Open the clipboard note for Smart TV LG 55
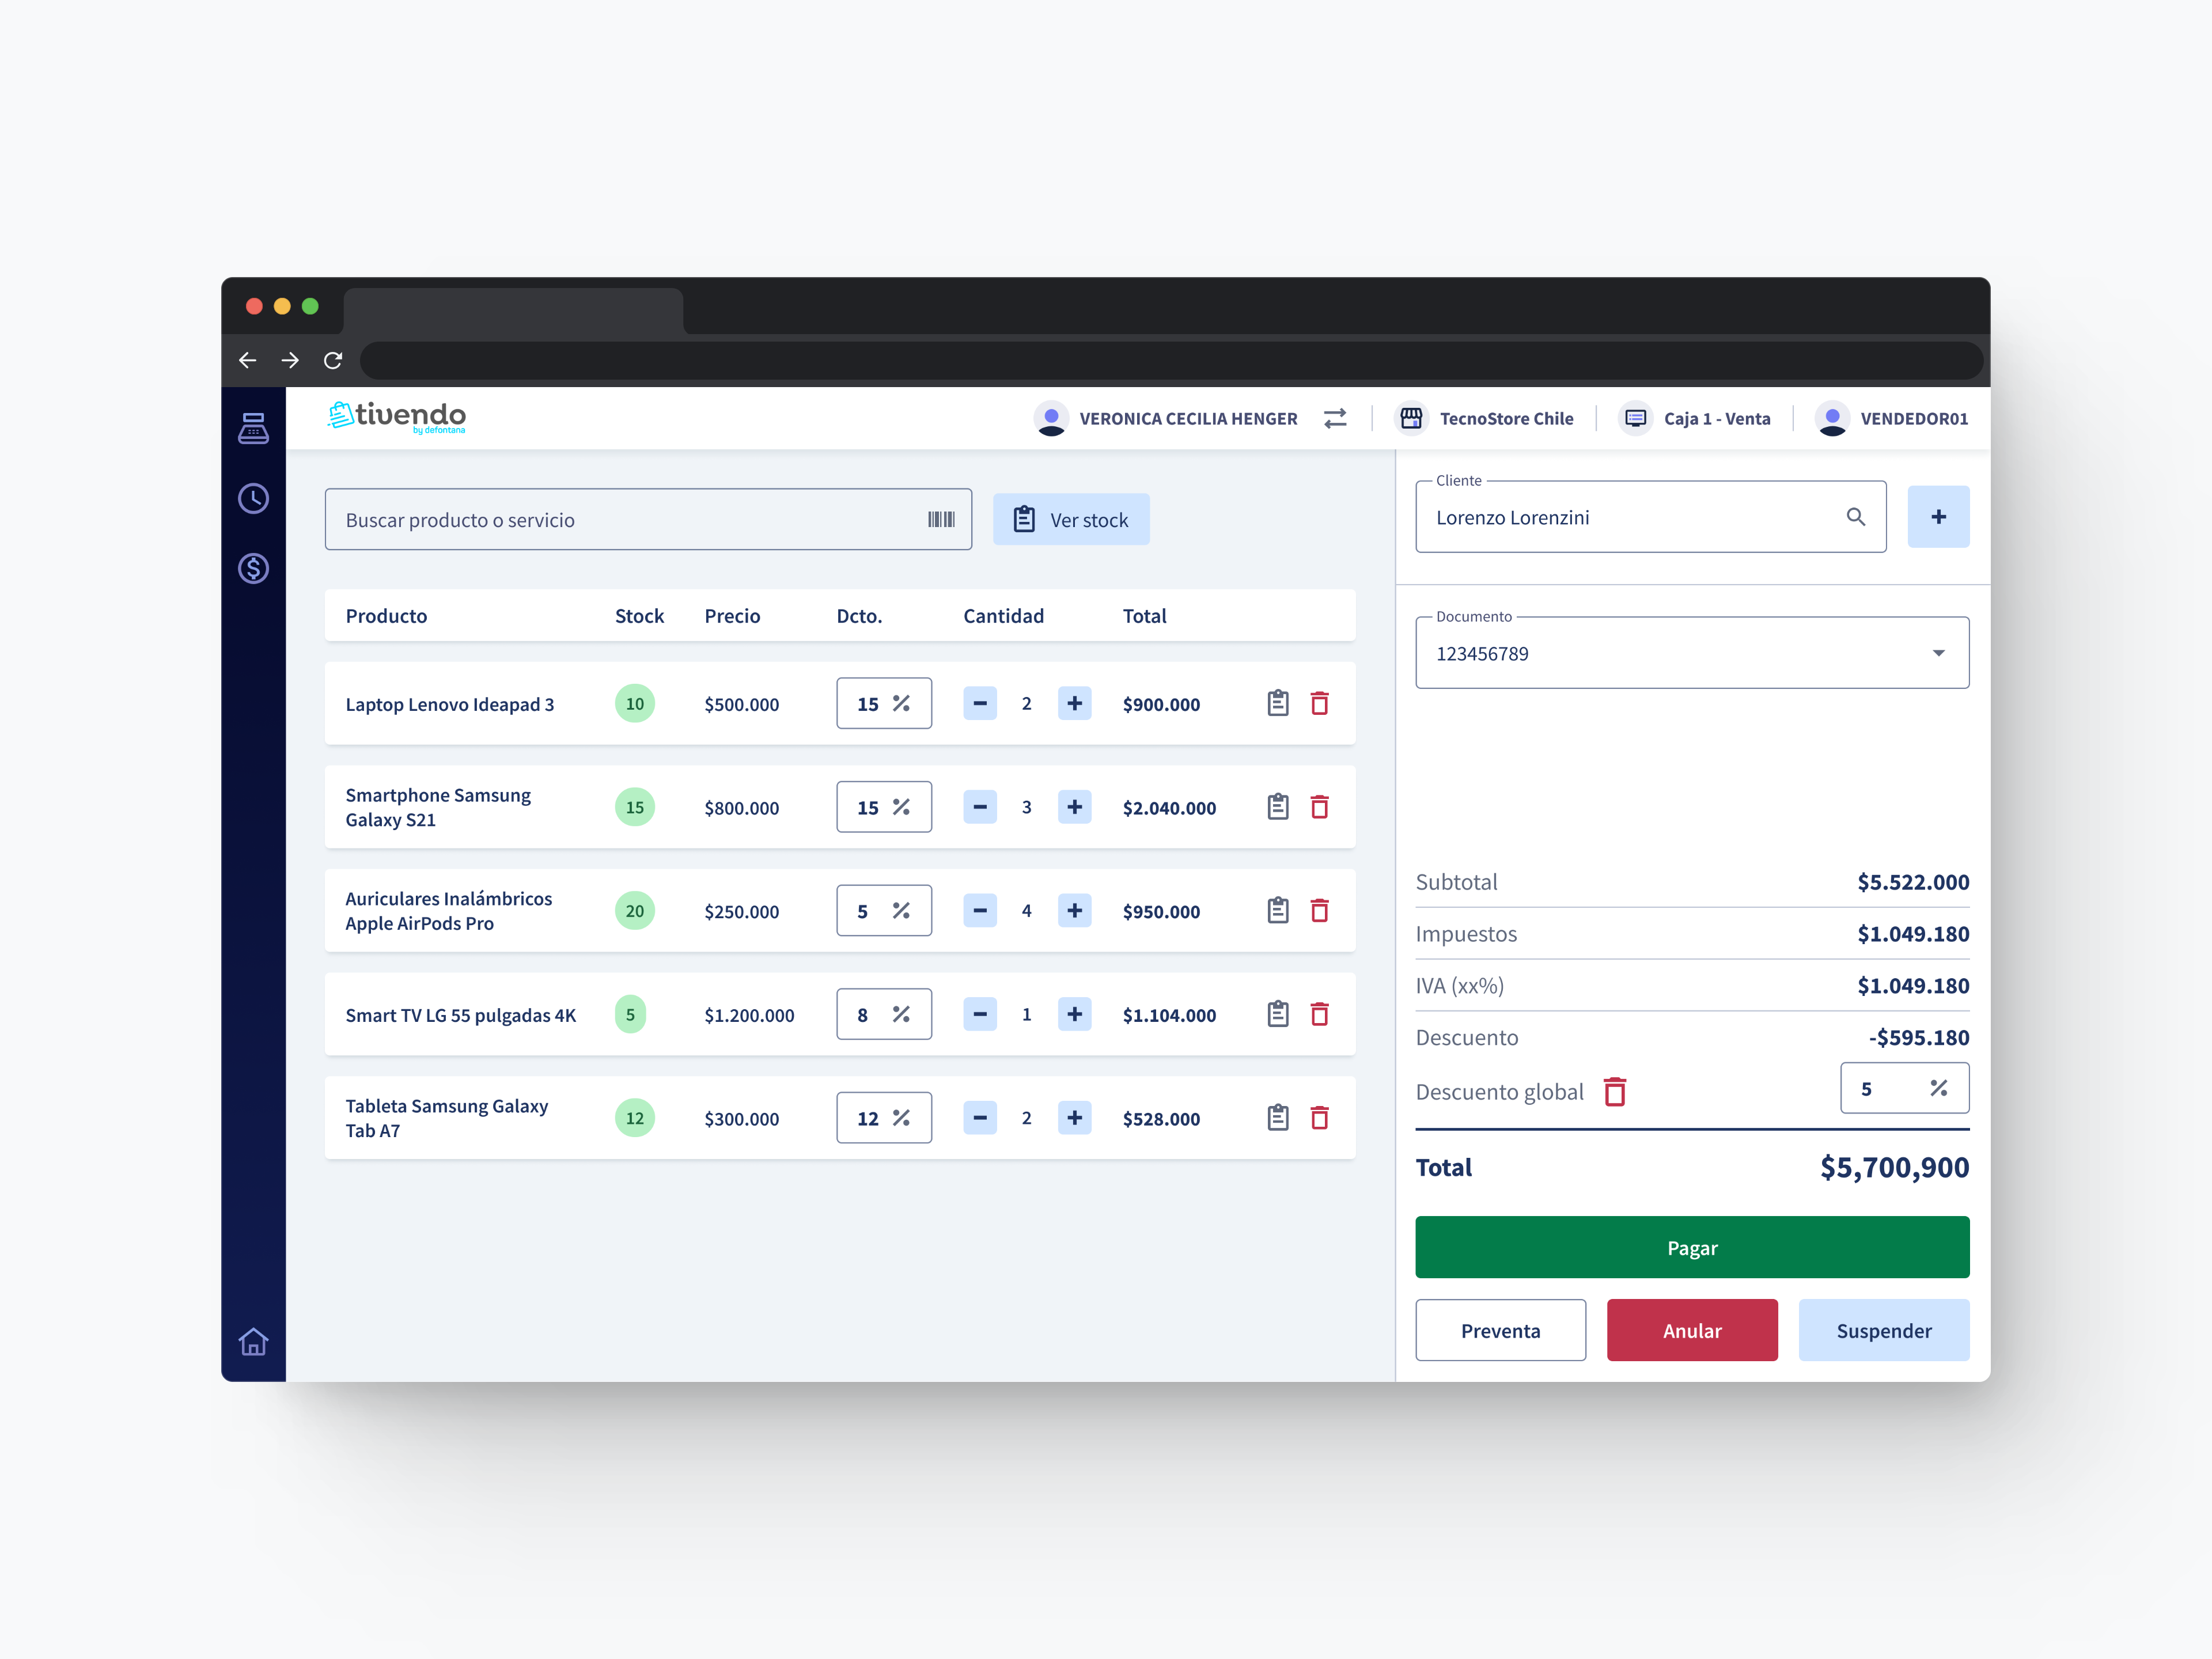This screenshot has width=2212, height=1659. tap(1278, 1014)
